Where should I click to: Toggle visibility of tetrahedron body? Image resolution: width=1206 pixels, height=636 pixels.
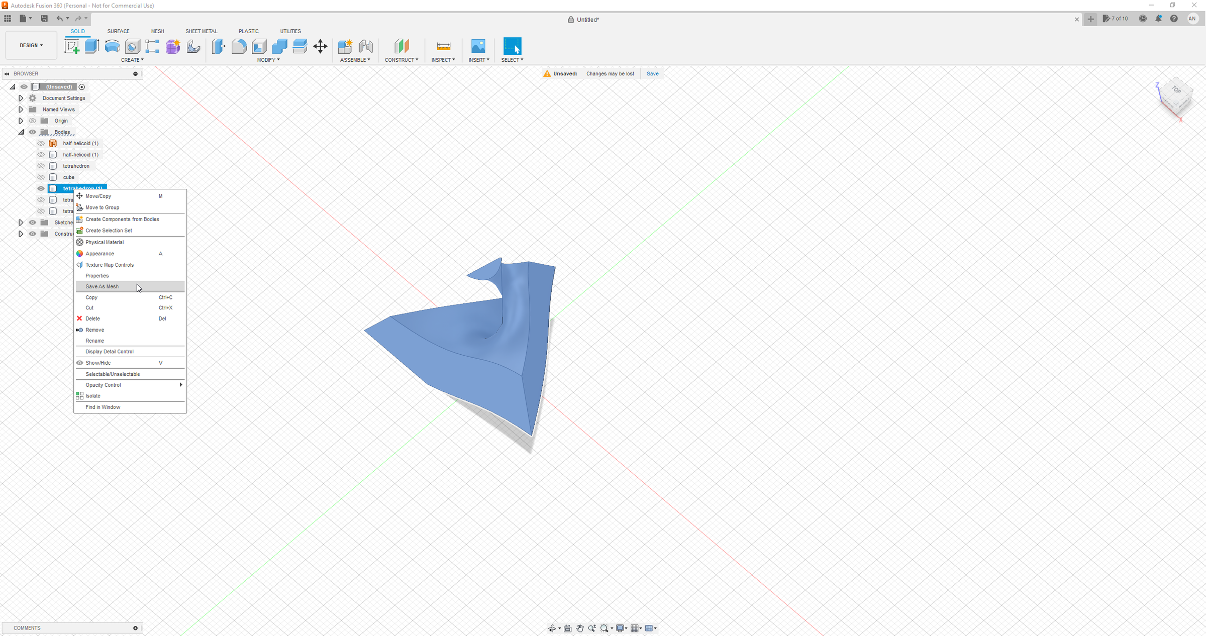click(x=41, y=166)
